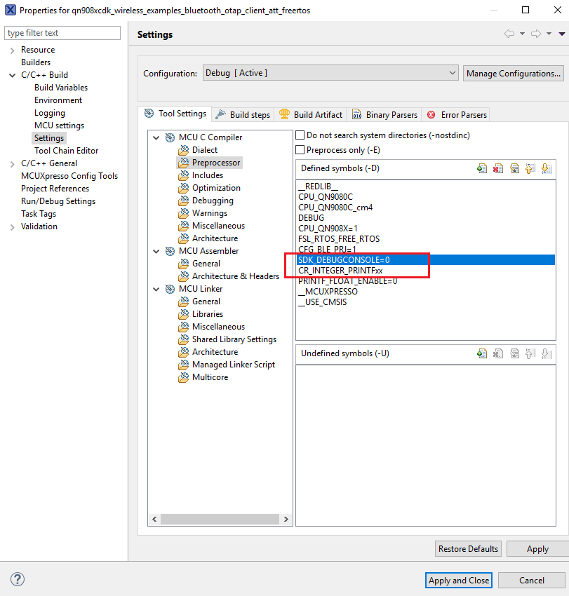Image resolution: width=569 pixels, height=596 pixels.
Task: Switch to the Build Artifact tab
Action: click(x=310, y=115)
